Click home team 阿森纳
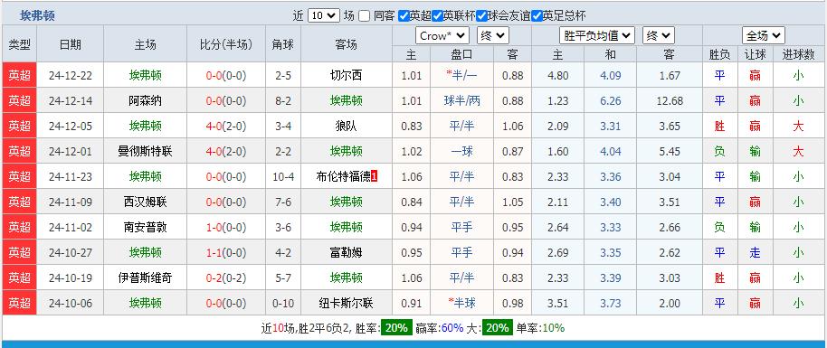Image resolution: width=827 pixels, height=348 pixels. 146,100
